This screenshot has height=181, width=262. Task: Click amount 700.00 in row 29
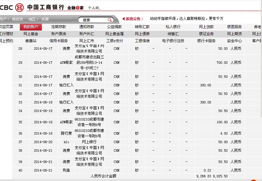(x=222, y=63)
